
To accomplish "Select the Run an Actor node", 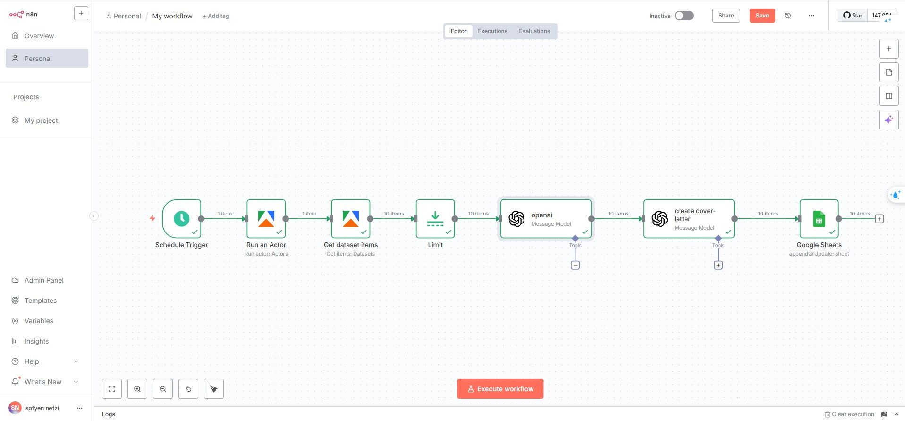I will [266, 218].
